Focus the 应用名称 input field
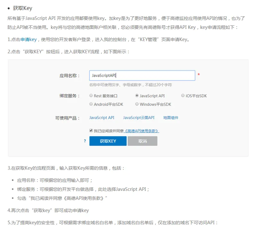 [x=142, y=75]
